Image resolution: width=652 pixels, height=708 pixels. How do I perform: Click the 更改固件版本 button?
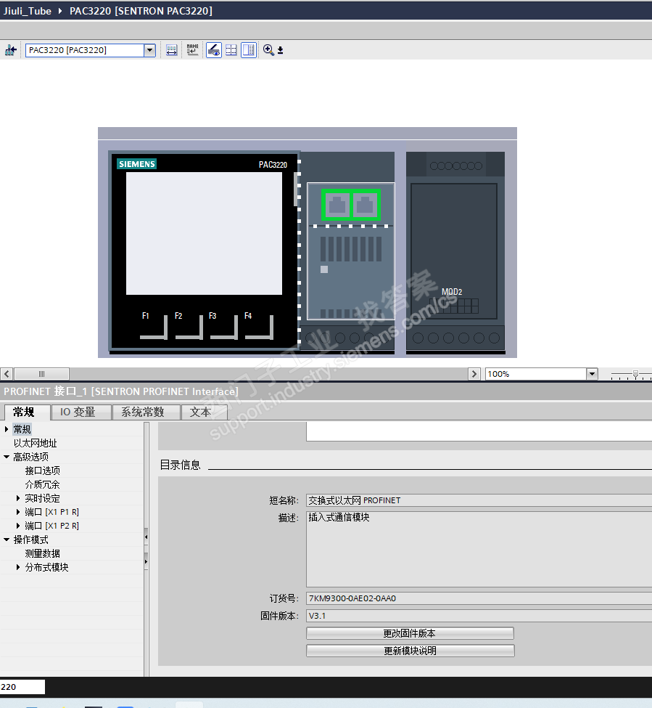pyautogui.click(x=410, y=633)
